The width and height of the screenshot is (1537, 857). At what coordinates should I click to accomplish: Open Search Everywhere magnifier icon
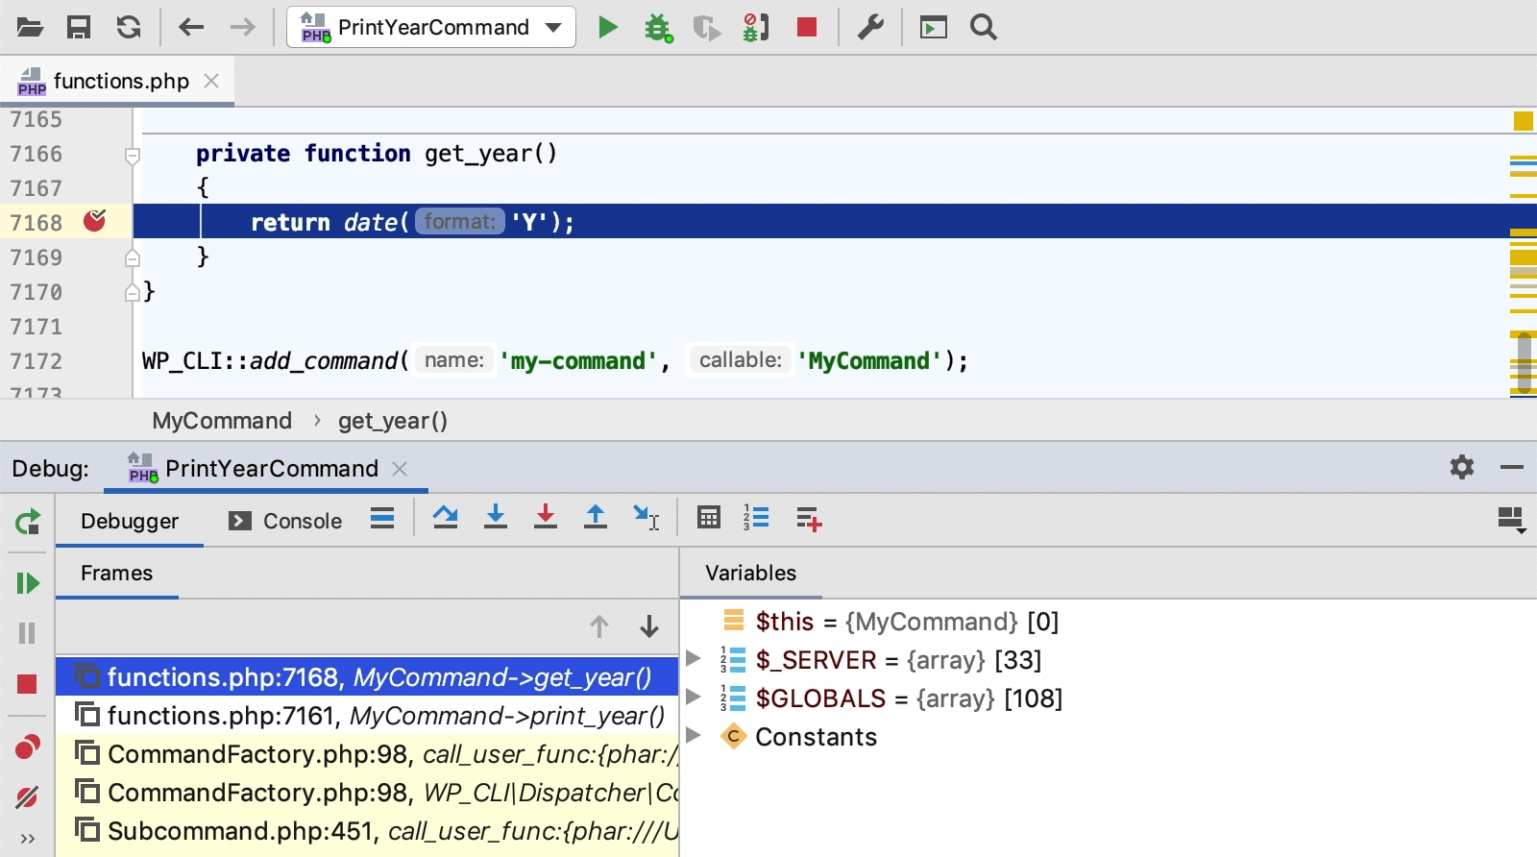(x=983, y=27)
